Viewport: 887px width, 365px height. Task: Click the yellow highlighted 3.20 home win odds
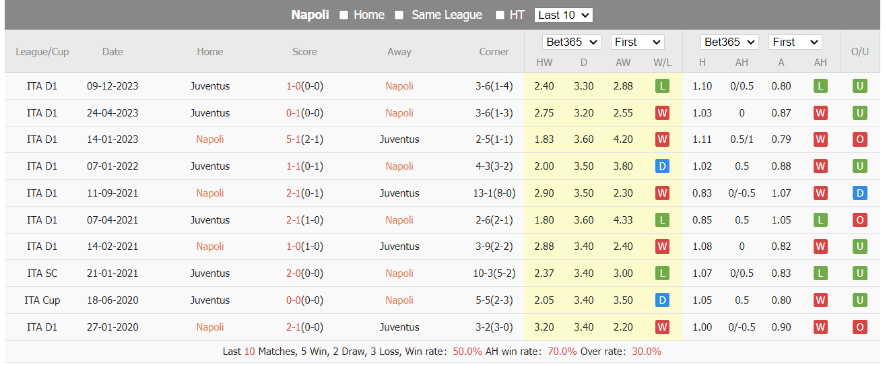pyautogui.click(x=544, y=327)
